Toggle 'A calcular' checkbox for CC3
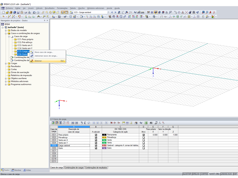Image resolution: width=238 pixels, height=178 pixels. tap(96, 140)
